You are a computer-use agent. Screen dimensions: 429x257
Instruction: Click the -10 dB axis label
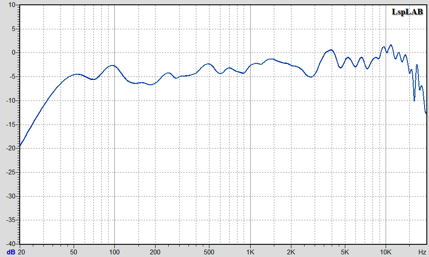pos(11,101)
